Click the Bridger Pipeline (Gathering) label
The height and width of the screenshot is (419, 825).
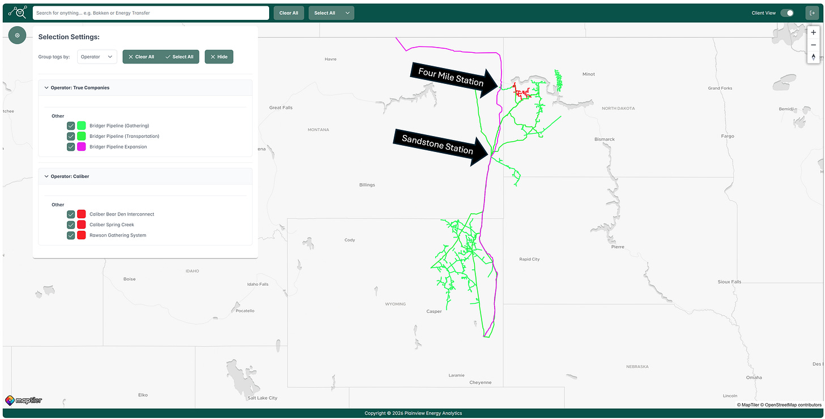click(x=119, y=126)
